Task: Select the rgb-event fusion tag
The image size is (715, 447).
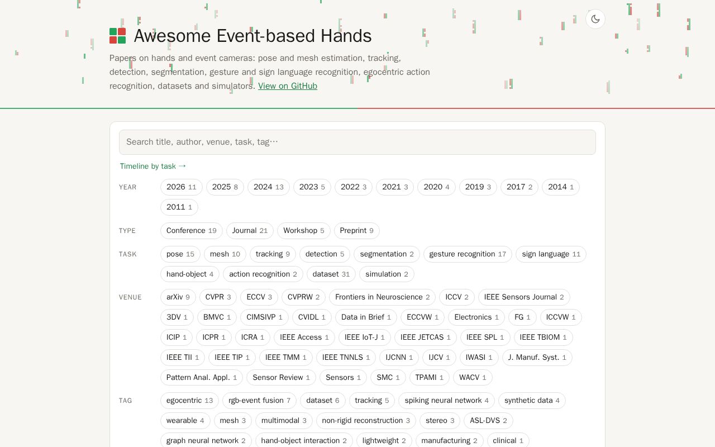Action: 259,401
